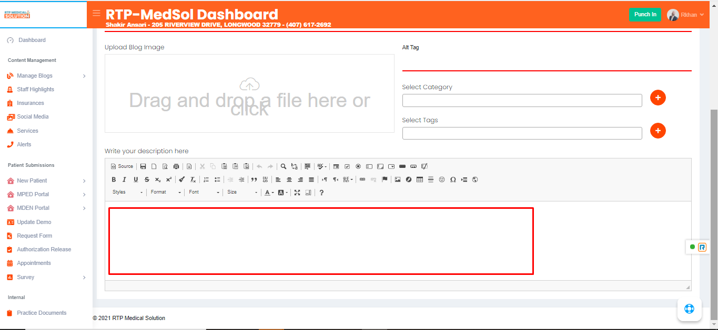This screenshot has height=330, width=718.
Task: Click the Insert Image icon
Action: click(x=398, y=179)
